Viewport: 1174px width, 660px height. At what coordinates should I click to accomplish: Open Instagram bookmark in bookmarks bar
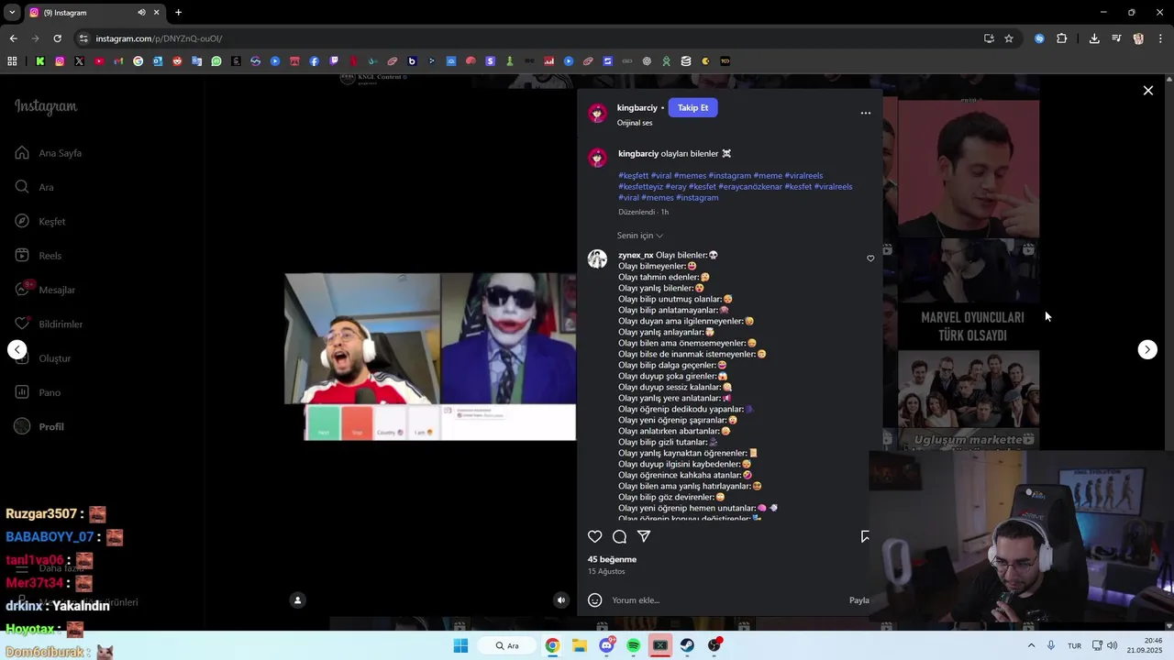click(x=60, y=61)
